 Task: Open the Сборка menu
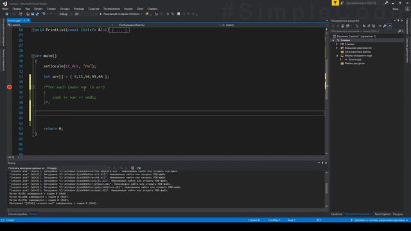[51, 8]
